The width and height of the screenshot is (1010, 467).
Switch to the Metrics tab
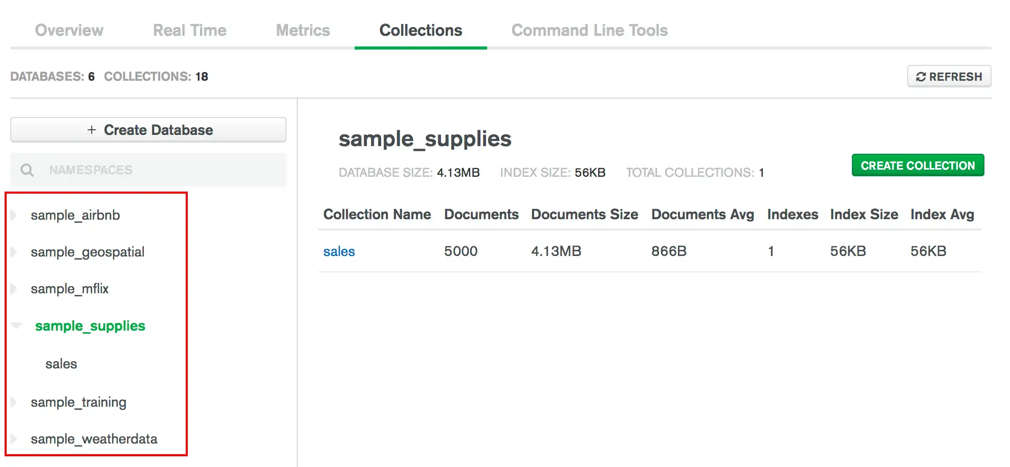(x=302, y=30)
